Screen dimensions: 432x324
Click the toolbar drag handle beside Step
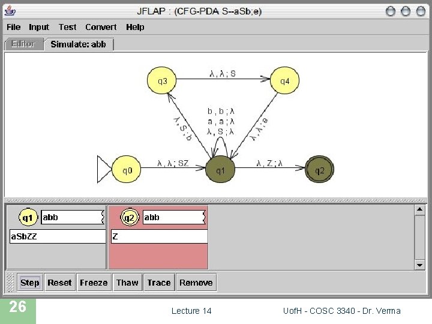[x=10, y=283]
